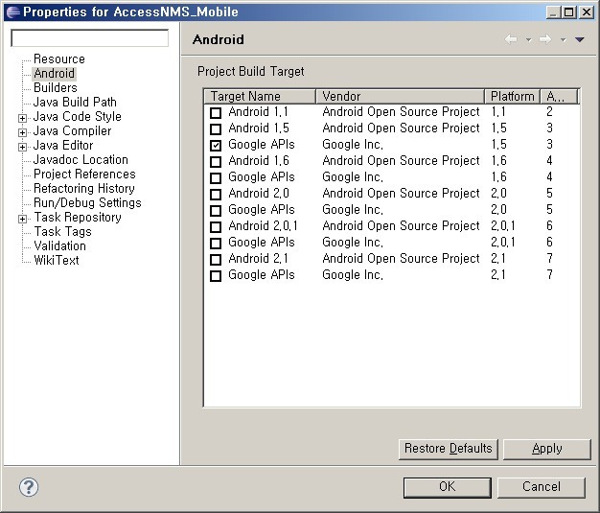Open the Task Tags page
This screenshot has height=513, width=600.
coord(62,231)
